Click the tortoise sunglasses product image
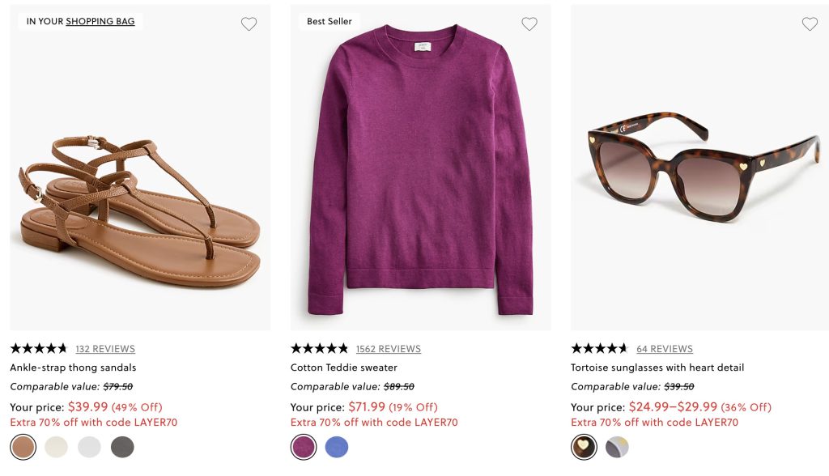Screen dimensions: 829x476 coord(701,170)
